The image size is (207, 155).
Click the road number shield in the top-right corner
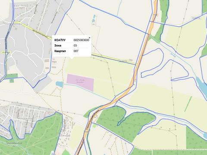pyautogui.click(x=196, y=18)
